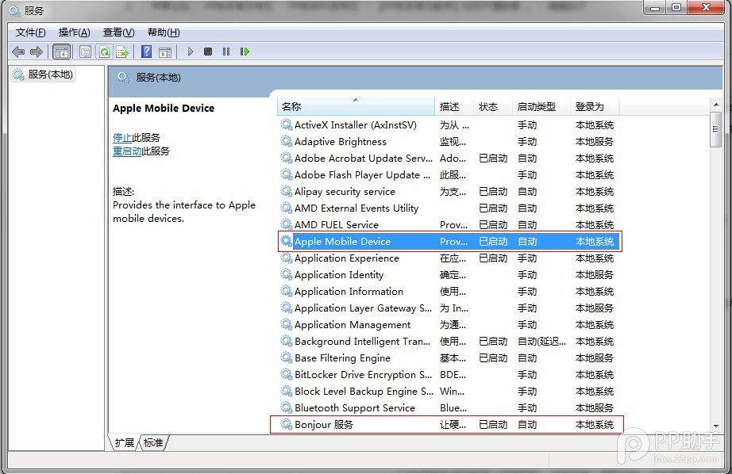Click the Refresh toolbar icon
The image size is (732, 474).
[104, 52]
